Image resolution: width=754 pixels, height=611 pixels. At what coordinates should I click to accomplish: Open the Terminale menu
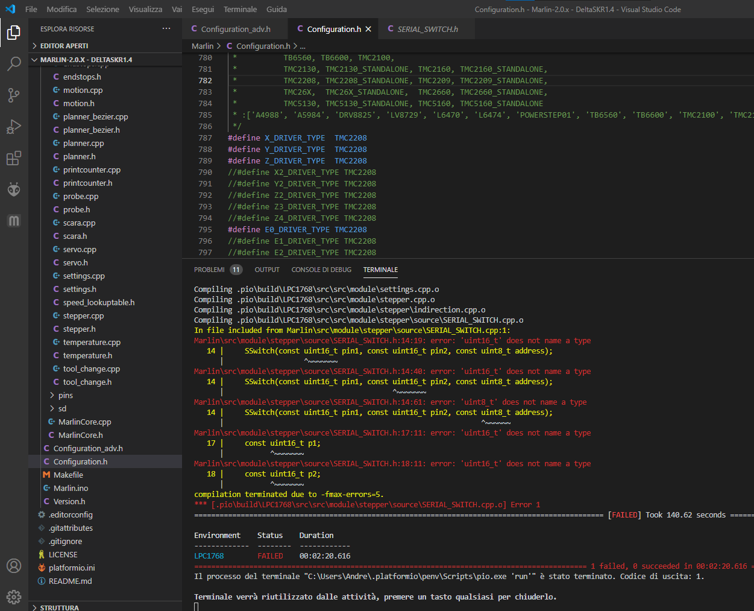point(240,9)
